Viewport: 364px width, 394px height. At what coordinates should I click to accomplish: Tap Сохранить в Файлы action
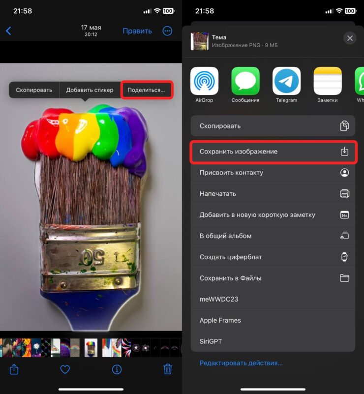(273, 278)
